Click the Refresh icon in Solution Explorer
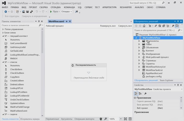The width and height of the screenshot is (184, 121). [x=160, y=26]
